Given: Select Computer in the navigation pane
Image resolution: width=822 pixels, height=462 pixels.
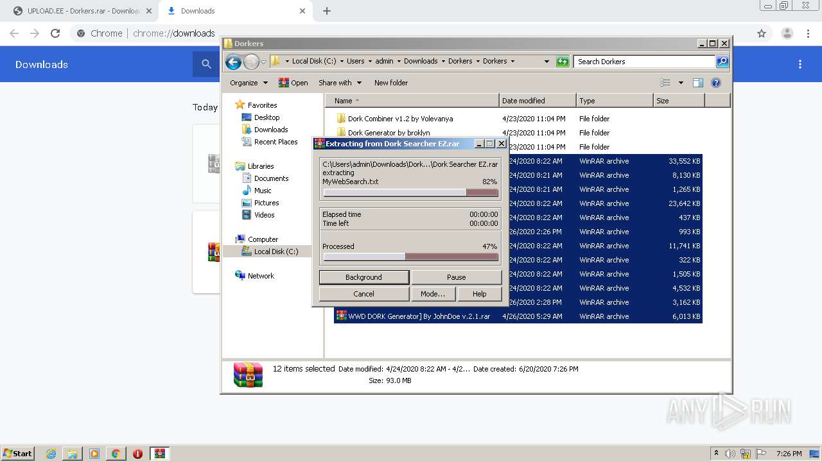Looking at the screenshot, I should [x=263, y=239].
